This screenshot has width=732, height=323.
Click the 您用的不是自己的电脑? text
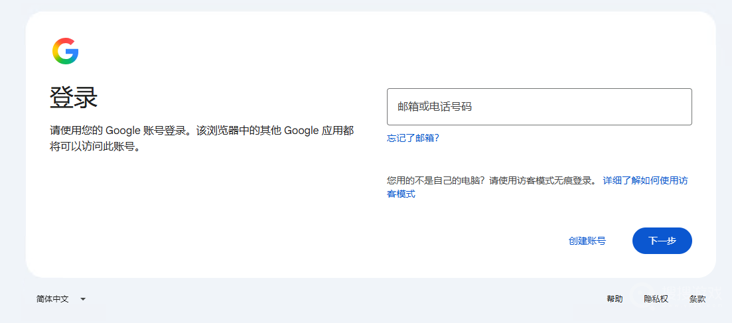pos(437,181)
